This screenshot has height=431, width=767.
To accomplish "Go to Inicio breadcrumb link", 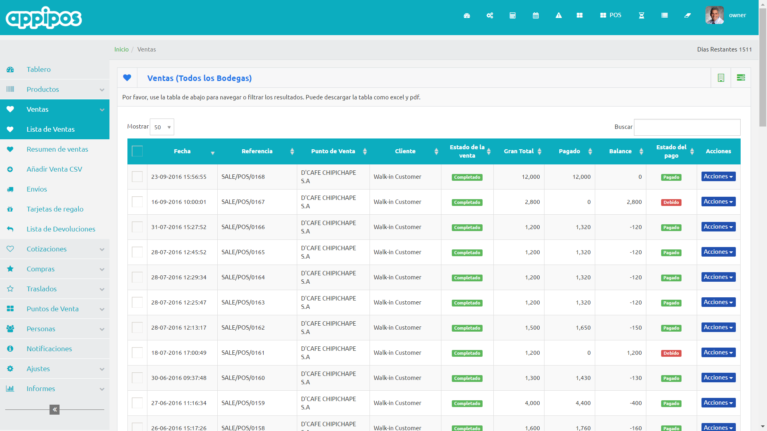I will click(x=121, y=49).
